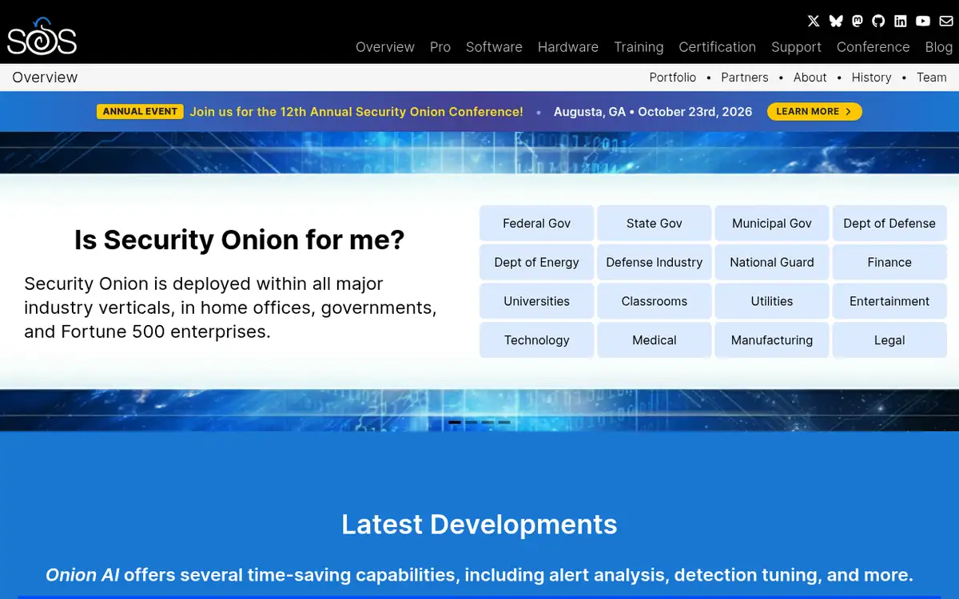Open the Conference menu item
959x599 pixels.
coord(873,47)
